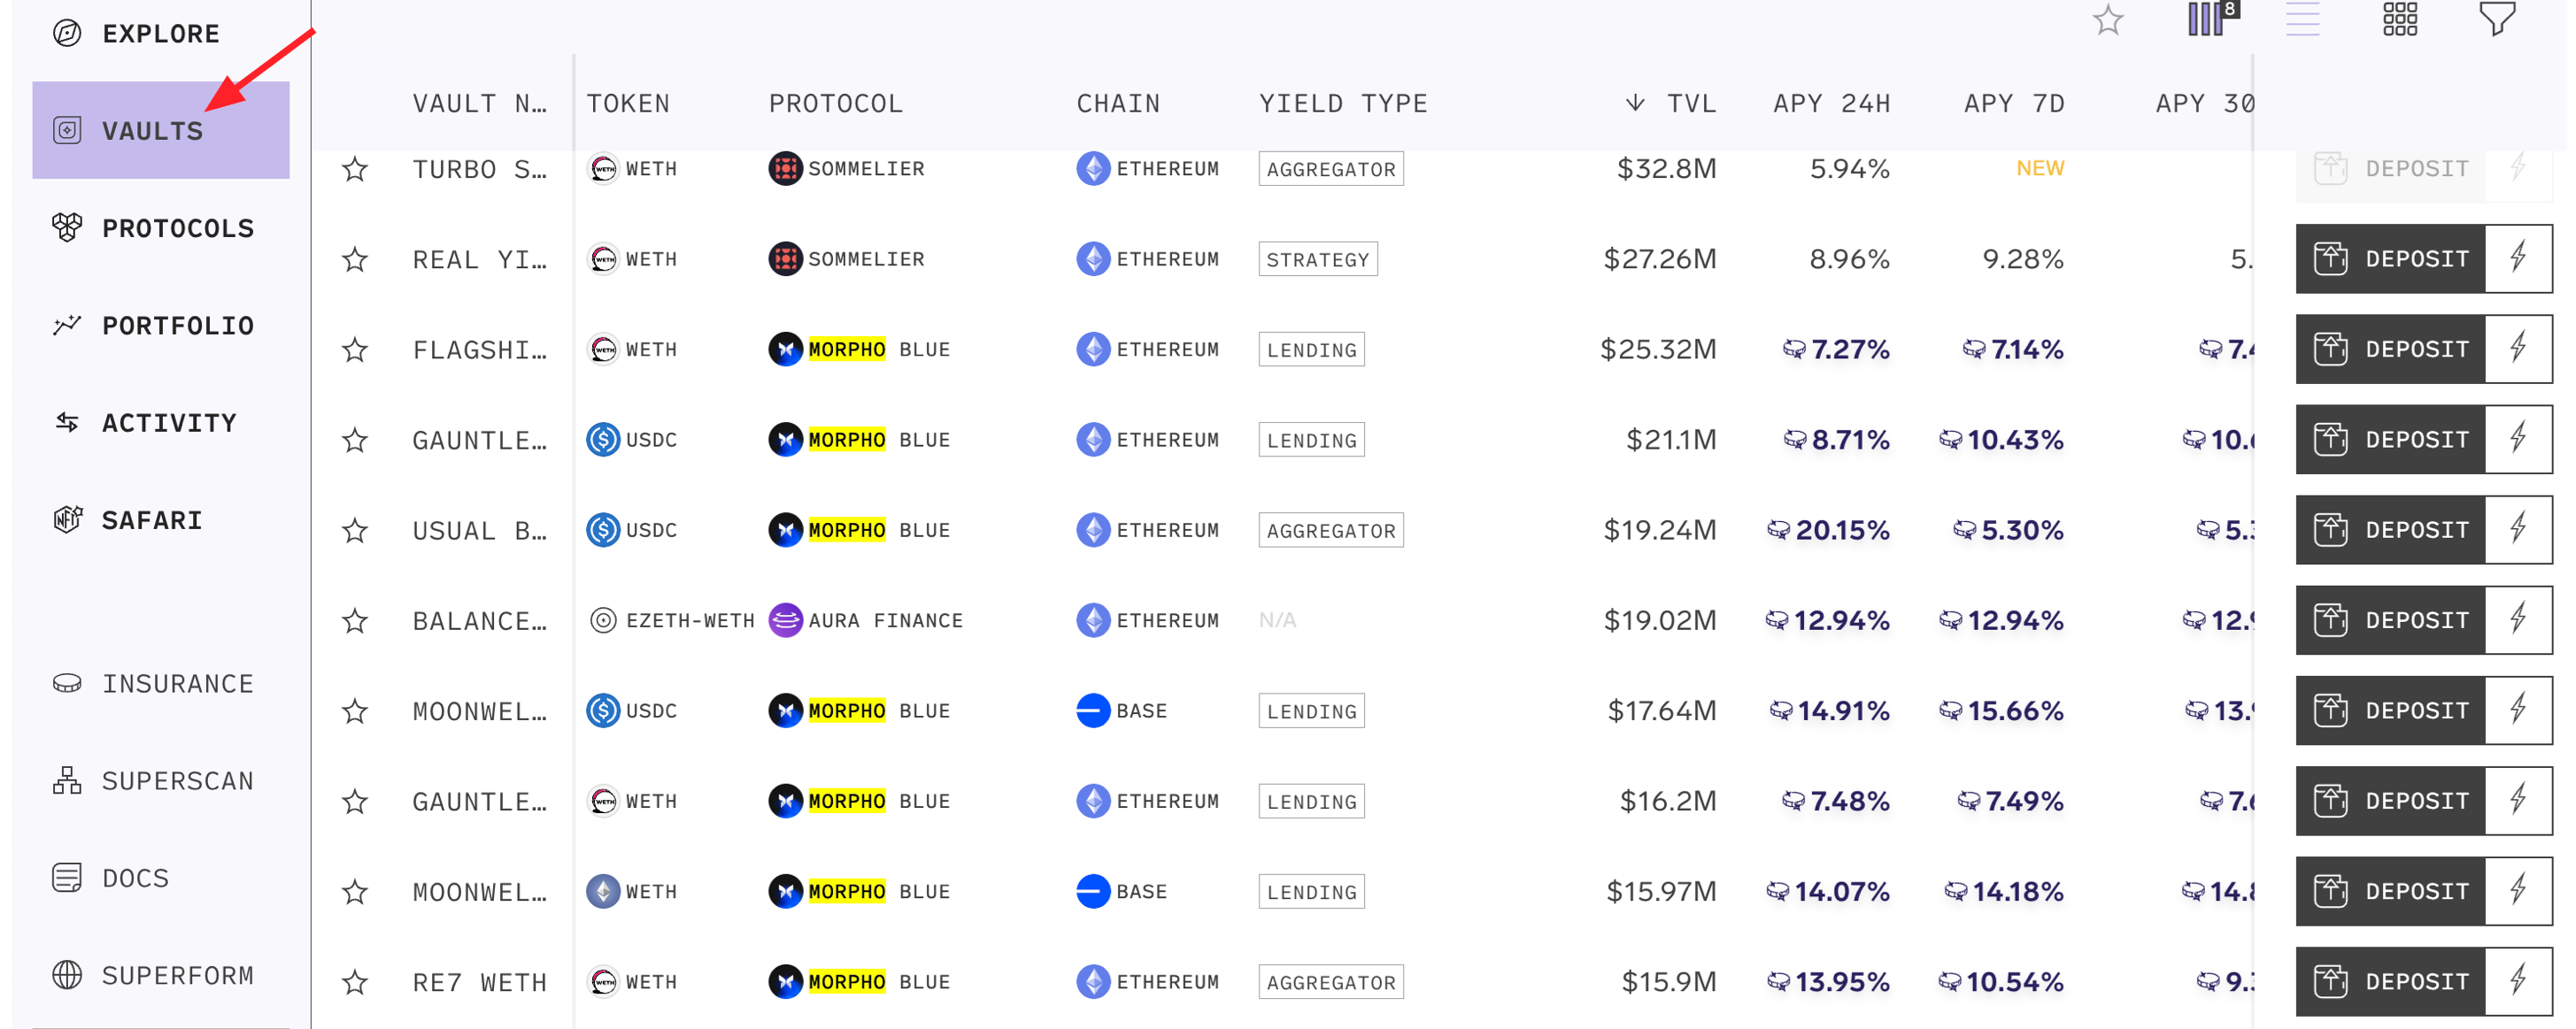This screenshot has height=1029, width=2576.
Task: Click lightning icon on Moonwel... WETH row
Action: coord(2519,891)
